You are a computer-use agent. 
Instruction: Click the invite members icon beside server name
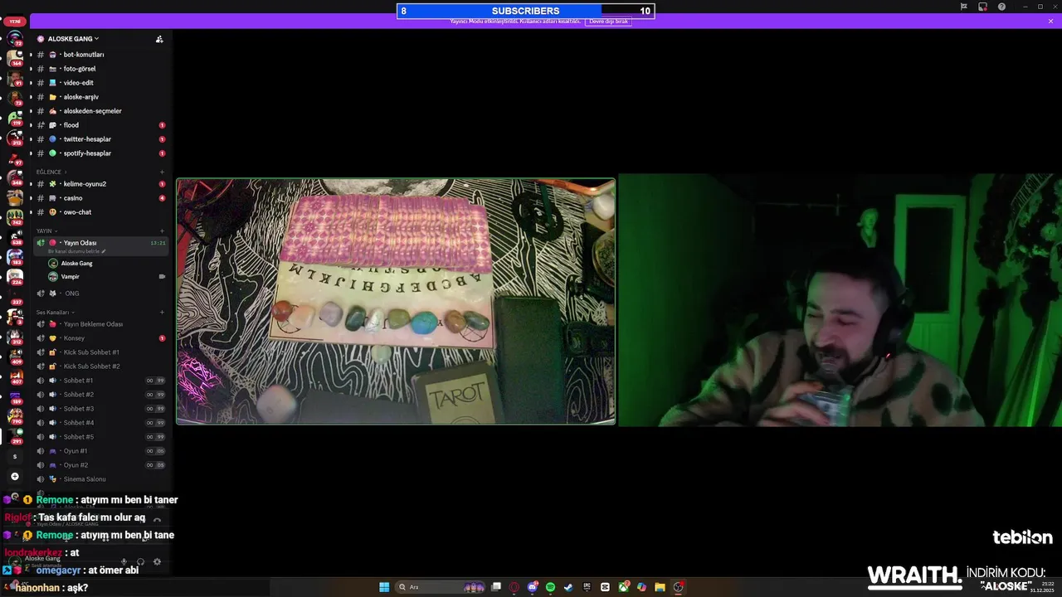pos(159,39)
